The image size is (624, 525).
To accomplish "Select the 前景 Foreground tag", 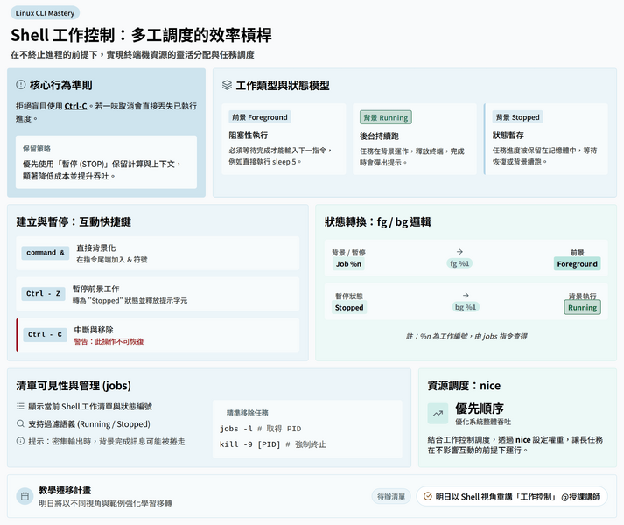I will (260, 117).
